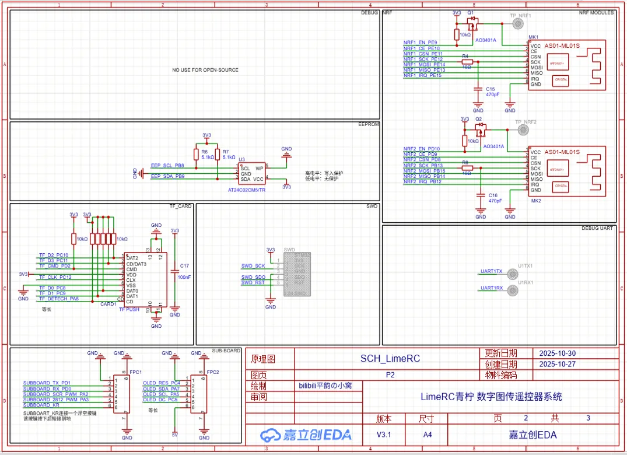Select the CARD1 TF card socket
This screenshot has height=455, width=627.
click(x=146, y=279)
